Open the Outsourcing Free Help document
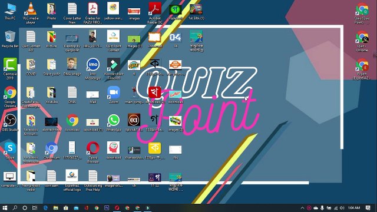The image size is (377, 212). 93,181
